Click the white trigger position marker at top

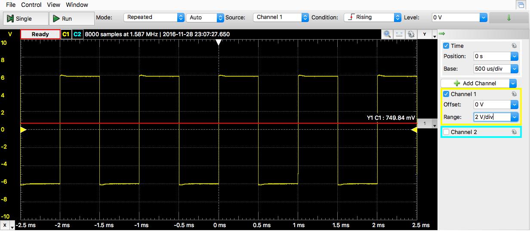219,42
